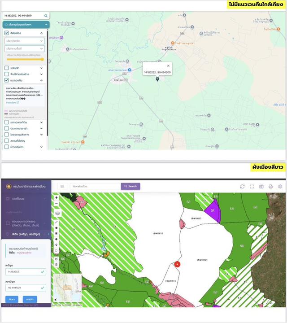Open the hamburger menu beside search field
Screen dimensions: 287x323
62,186
